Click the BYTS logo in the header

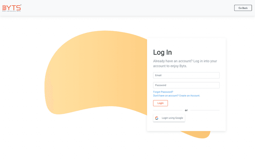[12, 7]
